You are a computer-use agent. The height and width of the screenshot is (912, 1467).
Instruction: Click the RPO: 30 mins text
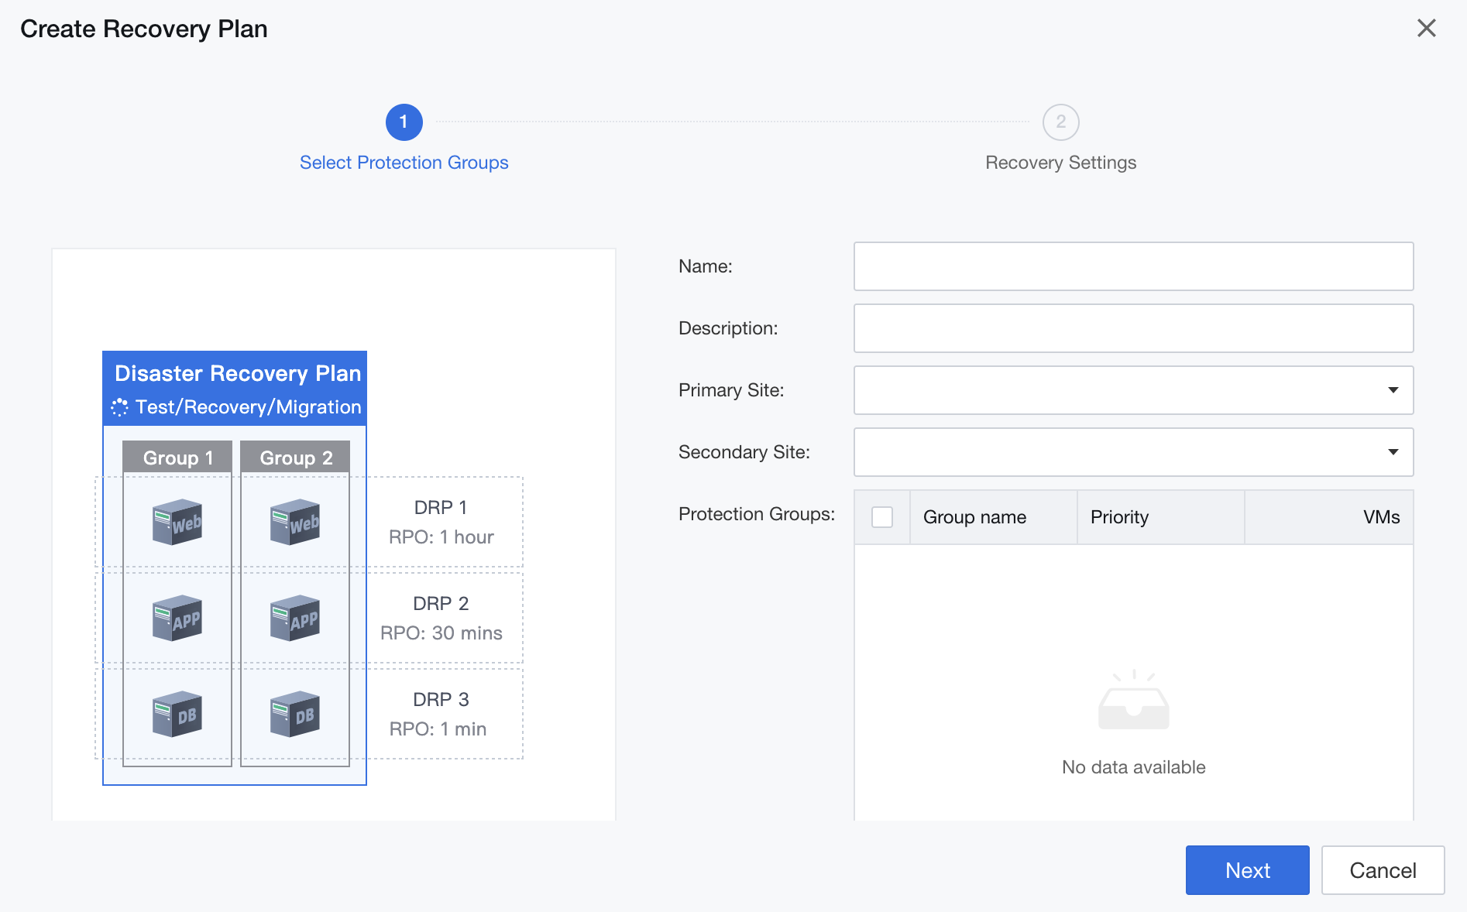click(441, 633)
